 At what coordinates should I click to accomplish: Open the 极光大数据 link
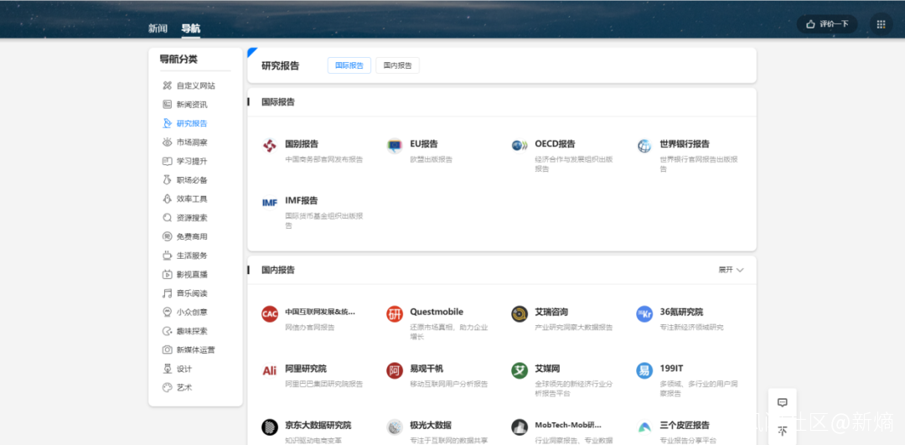[x=431, y=425]
